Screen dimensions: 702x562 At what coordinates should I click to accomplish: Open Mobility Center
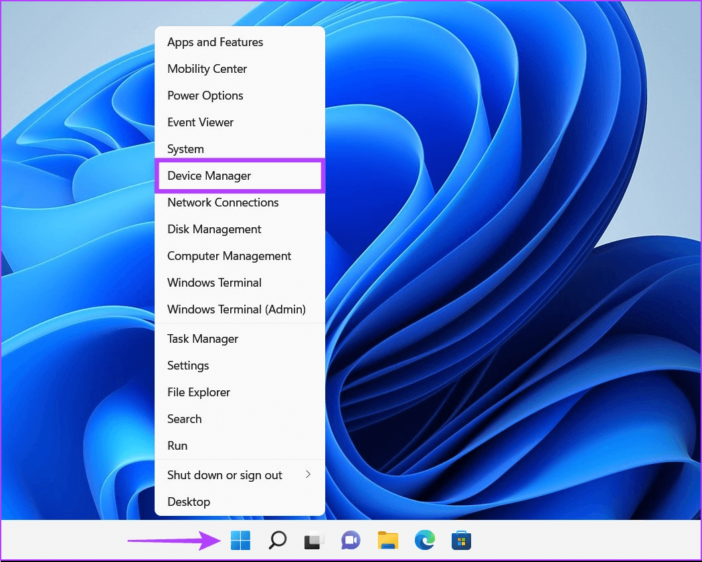(240, 69)
